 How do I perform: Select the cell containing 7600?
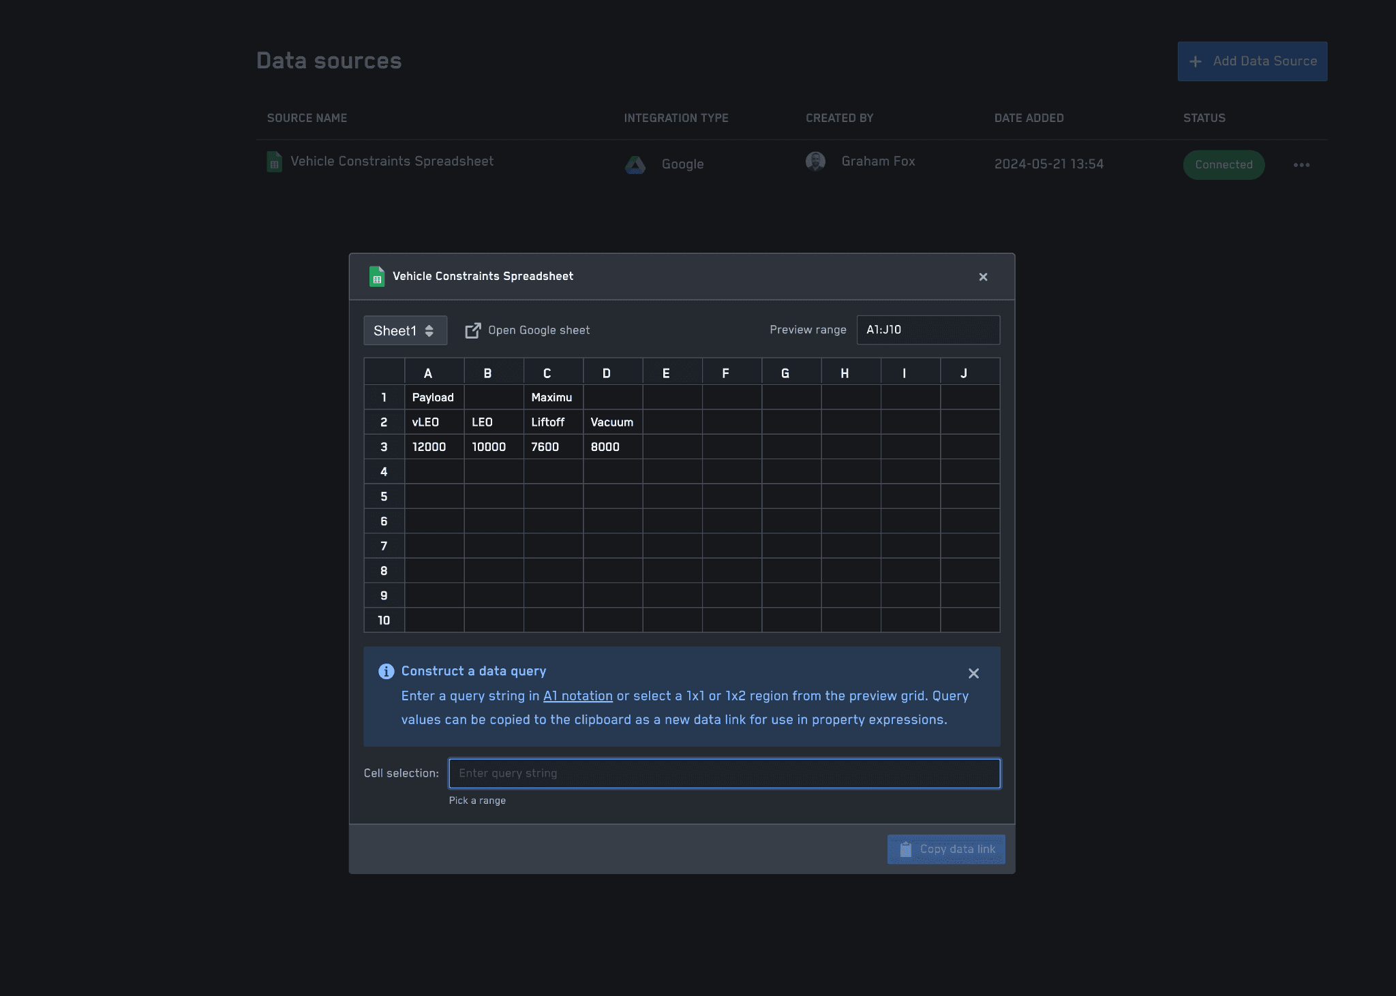click(x=553, y=447)
